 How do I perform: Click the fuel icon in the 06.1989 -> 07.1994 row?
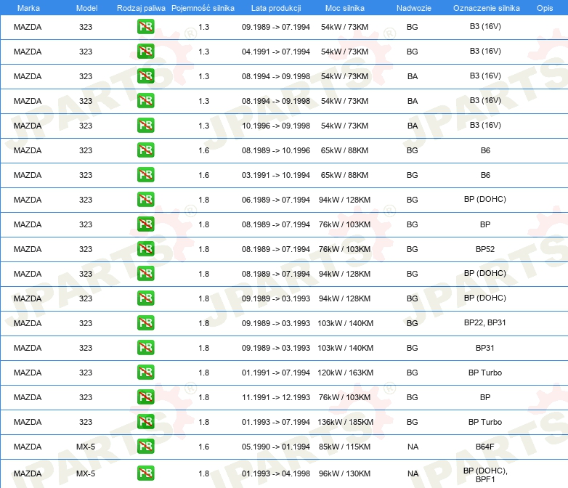tap(145, 199)
